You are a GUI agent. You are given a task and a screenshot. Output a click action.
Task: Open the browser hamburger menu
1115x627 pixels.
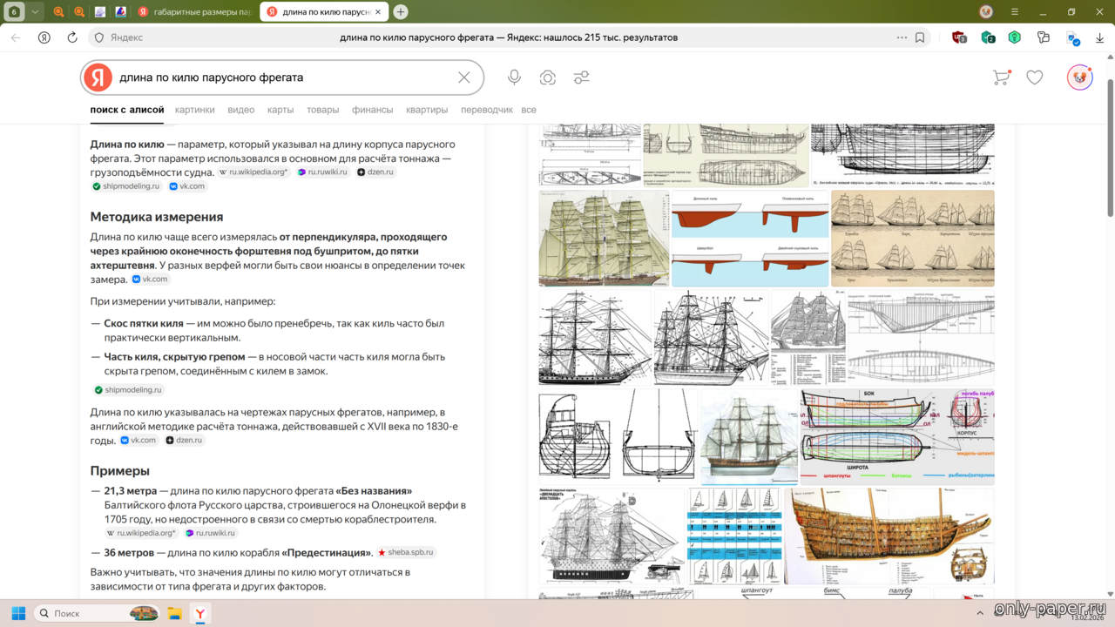click(x=1015, y=12)
